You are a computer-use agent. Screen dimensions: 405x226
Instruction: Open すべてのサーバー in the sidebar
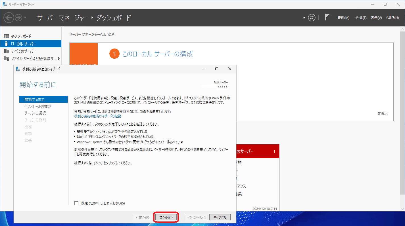[x=23, y=51]
